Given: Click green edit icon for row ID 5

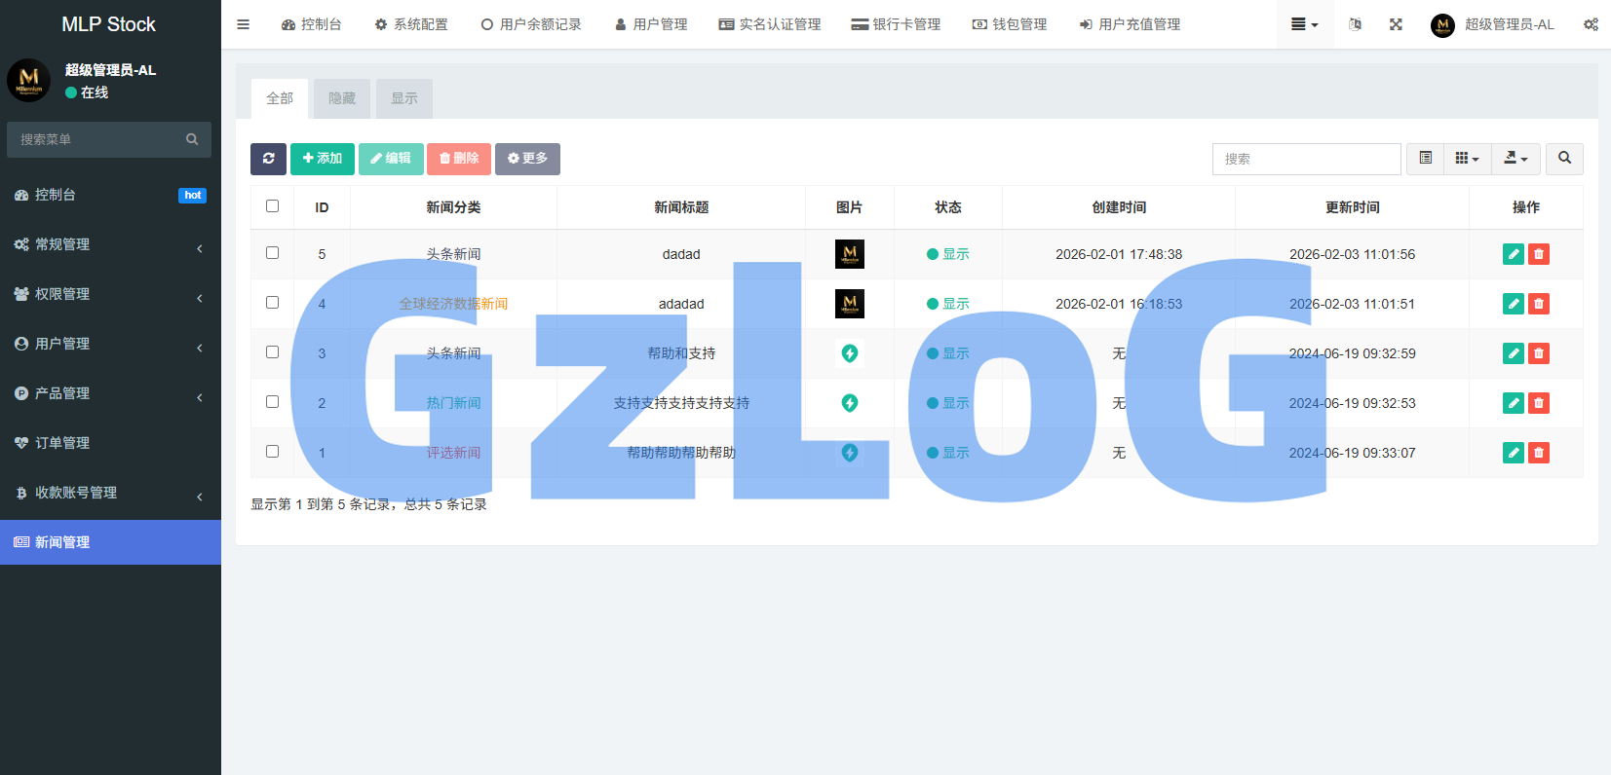Looking at the screenshot, I should tap(1513, 254).
